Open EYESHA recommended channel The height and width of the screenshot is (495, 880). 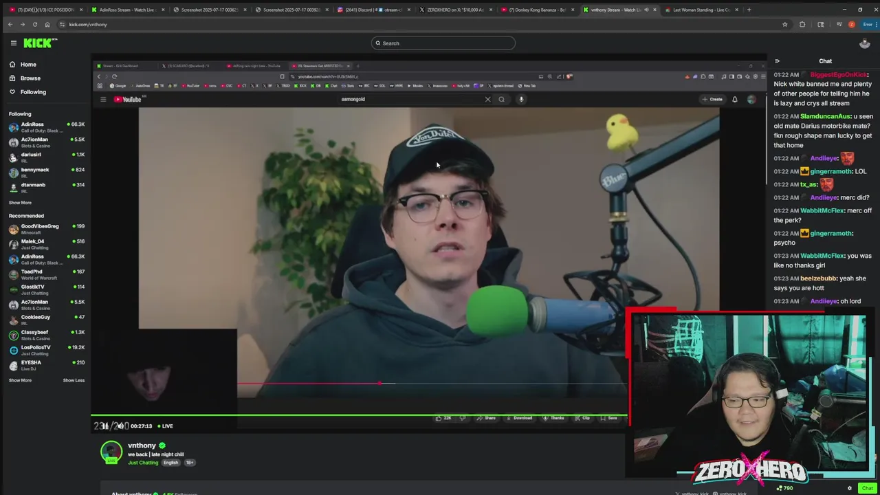(47, 365)
